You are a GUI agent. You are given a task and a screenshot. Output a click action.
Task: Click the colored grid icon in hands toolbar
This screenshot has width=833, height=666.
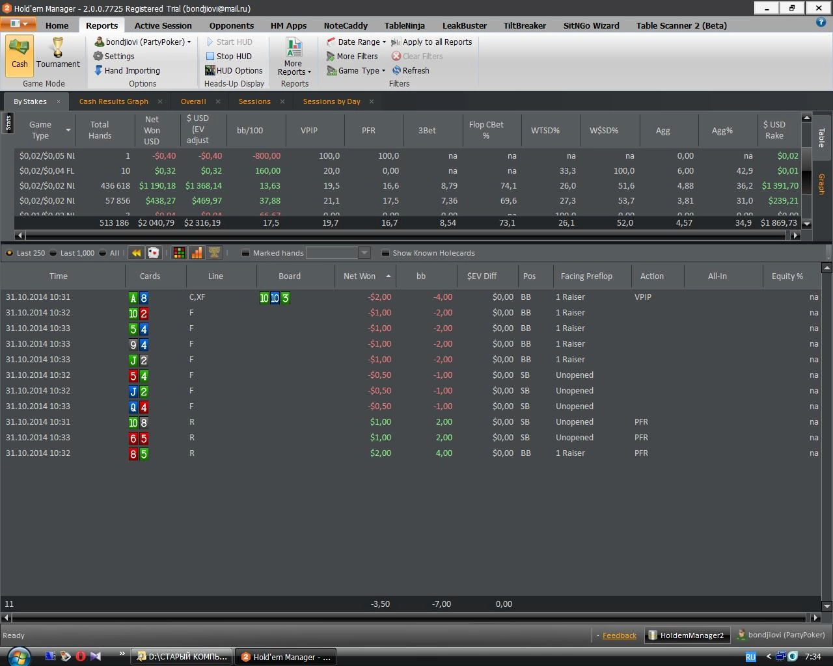coord(179,253)
